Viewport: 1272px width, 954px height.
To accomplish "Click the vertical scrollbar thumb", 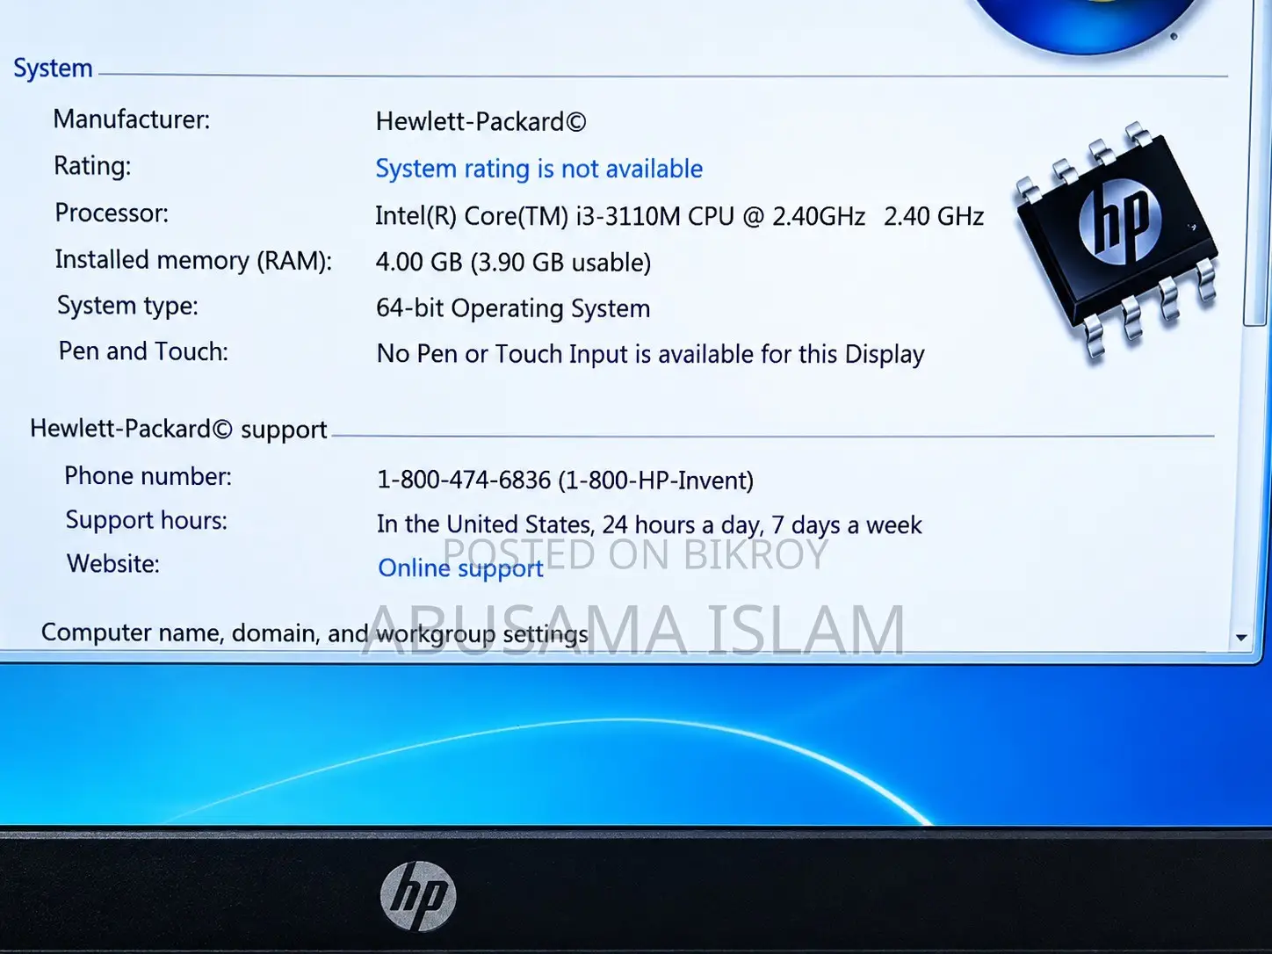I will [x=1256, y=163].
